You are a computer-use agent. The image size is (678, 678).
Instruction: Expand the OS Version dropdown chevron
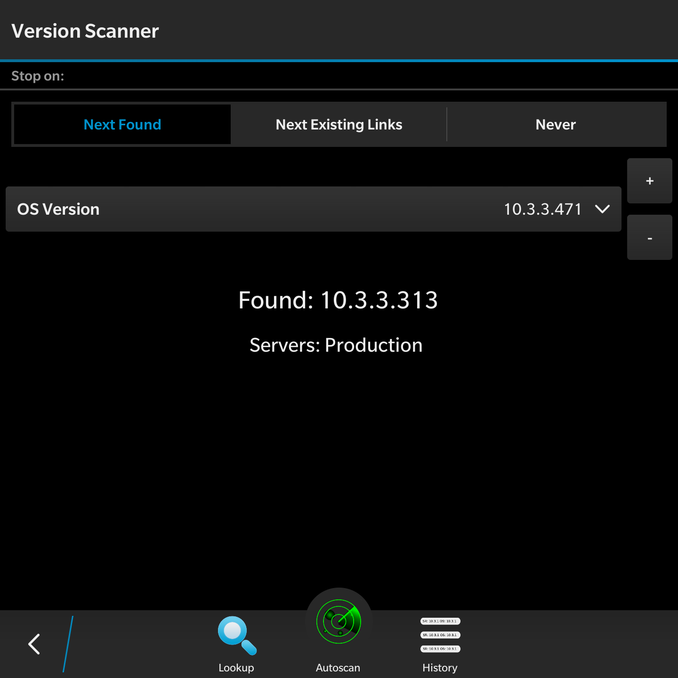click(602, 209)
